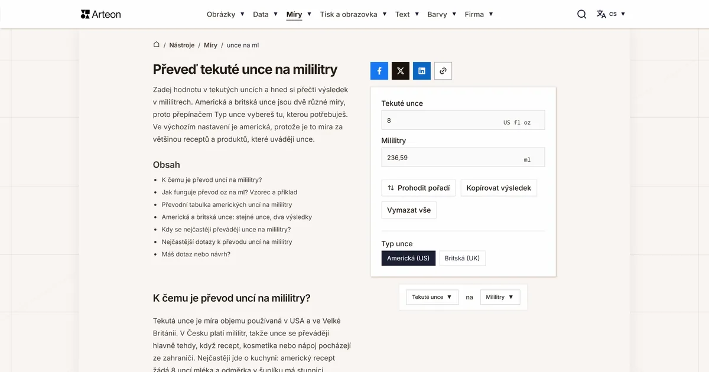Jump to 'Máš dotaz nebo návrh?' section
Image resolution: width=709 pixels, height=372 pixels.
click(196, 254)
